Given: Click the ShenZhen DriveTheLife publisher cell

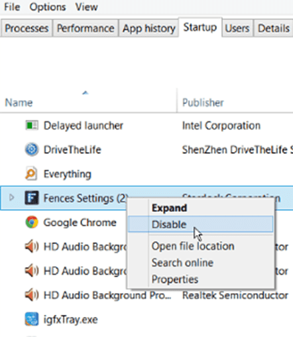Looking at the screenshot, I should (x=237, y=150).
